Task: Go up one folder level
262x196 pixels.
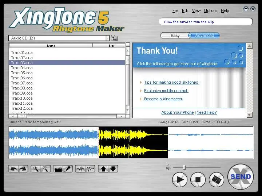Action: pyautogui.click(x=114, y=38)
